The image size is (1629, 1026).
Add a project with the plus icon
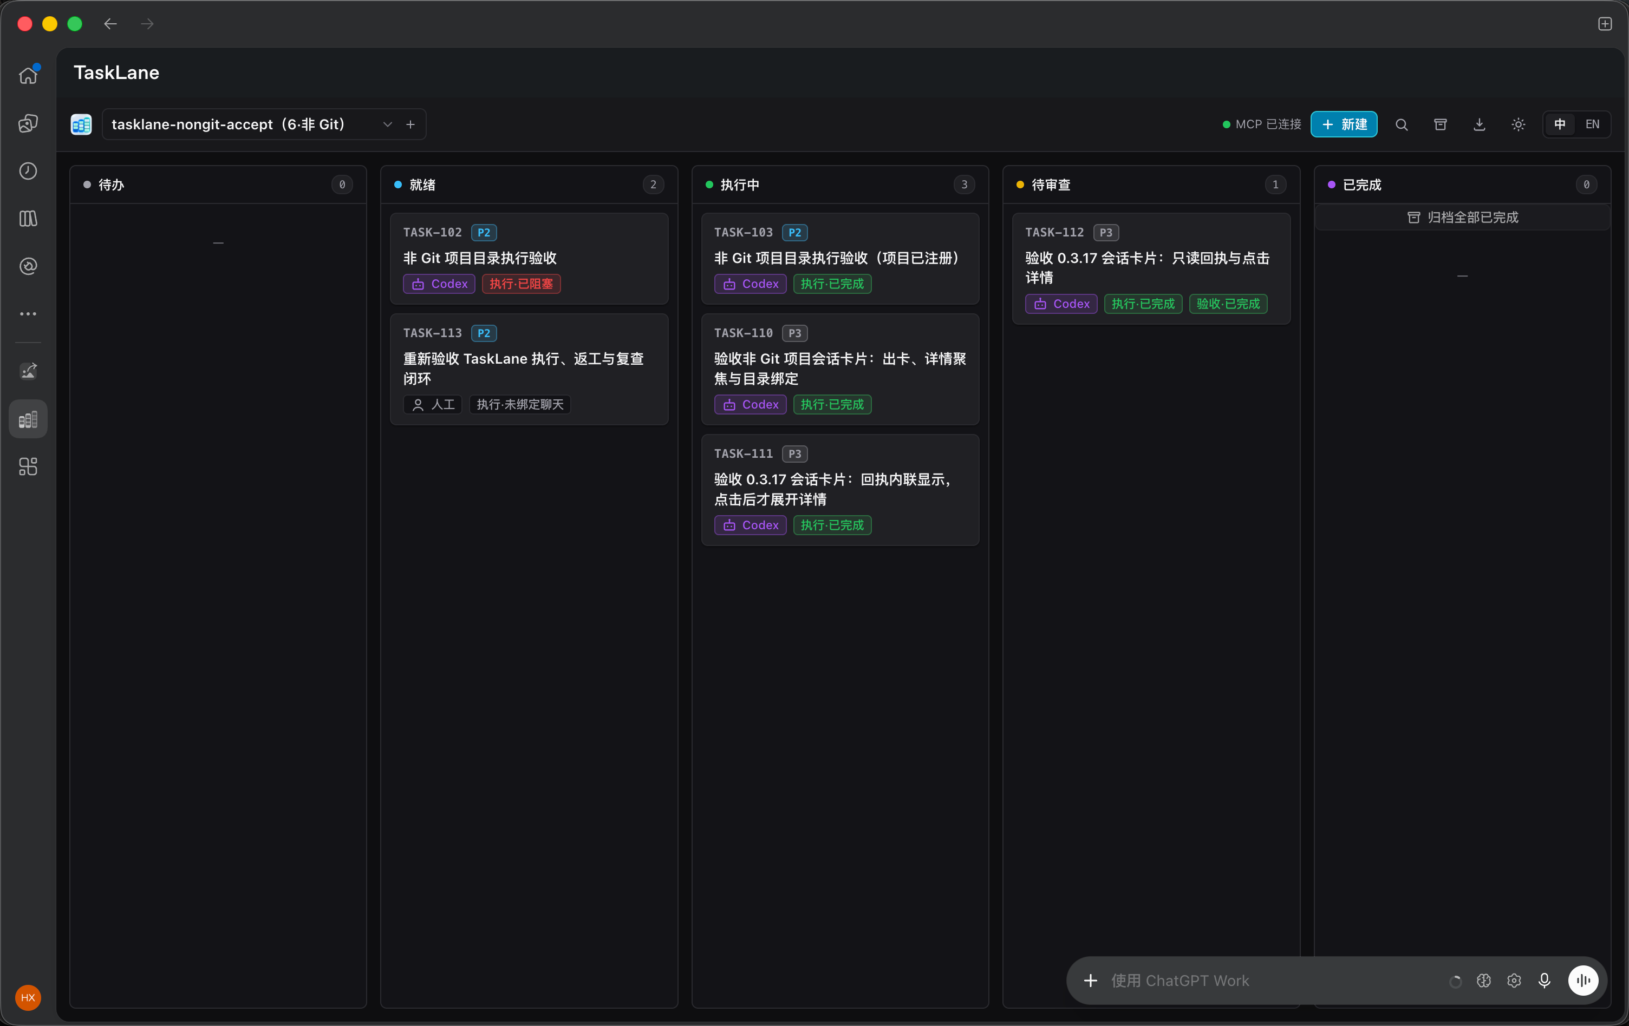410,124
